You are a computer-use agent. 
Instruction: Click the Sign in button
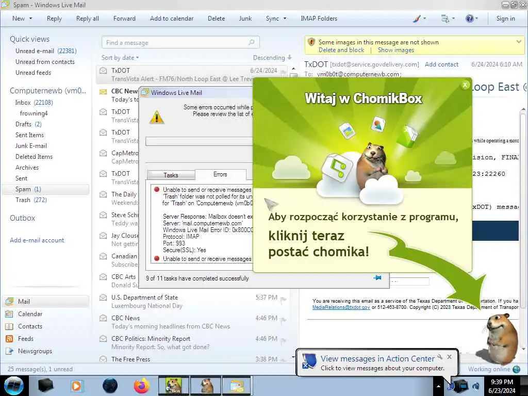[x=505, y=19]
